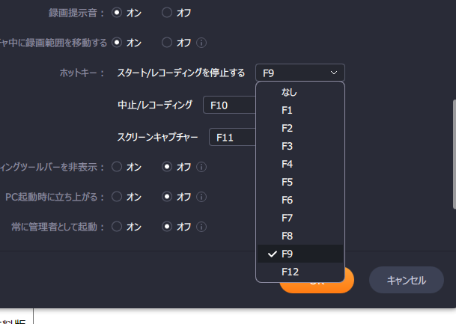Show info for PC起動時に立ち上がる
The height and width of the screenshot is (324, 456).
(x=201, y=197)
